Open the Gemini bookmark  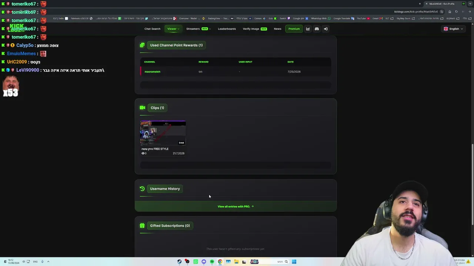pos(258,18)
